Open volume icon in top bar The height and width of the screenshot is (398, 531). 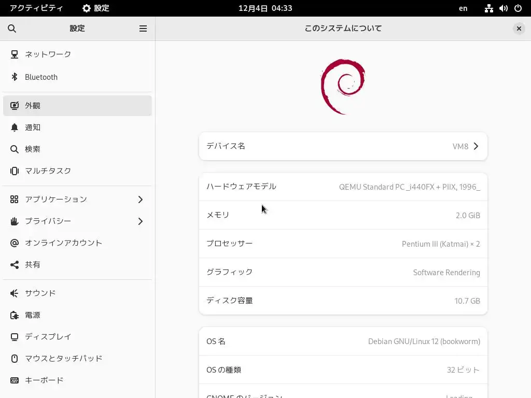[503, 8]
